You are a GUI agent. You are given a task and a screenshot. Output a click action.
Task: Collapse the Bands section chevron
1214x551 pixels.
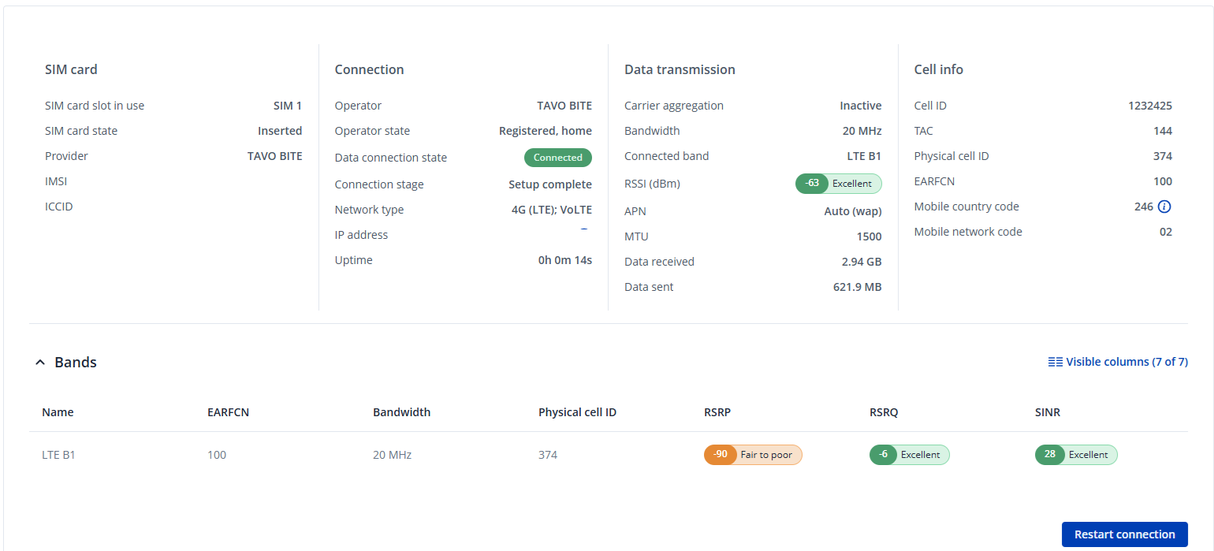pos(40,363)
